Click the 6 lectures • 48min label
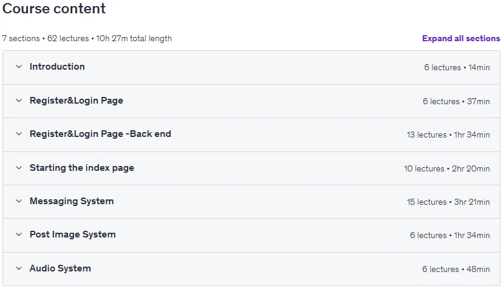 click(x=456, y=269)
